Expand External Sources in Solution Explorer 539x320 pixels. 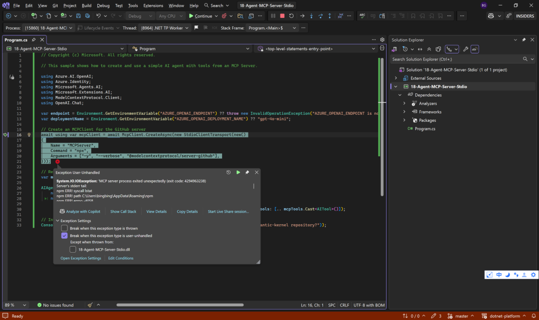[x=396, y=78]
